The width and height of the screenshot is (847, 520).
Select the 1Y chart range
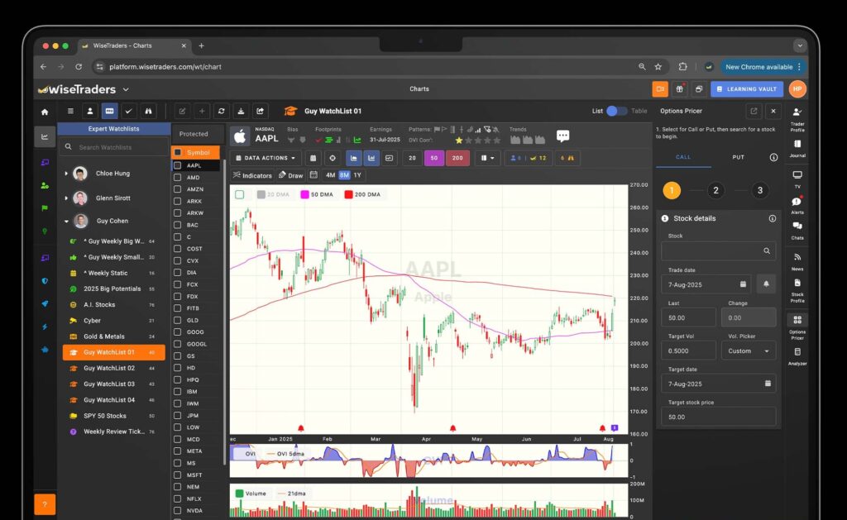pos(357,175)
